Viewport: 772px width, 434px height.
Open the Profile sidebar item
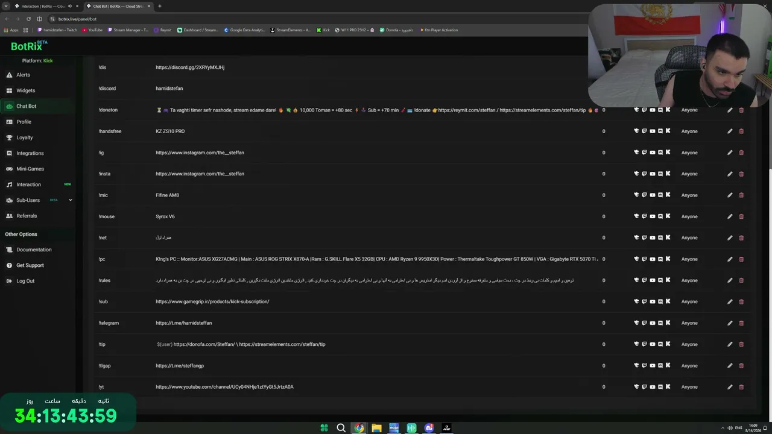click(x=24, y=122)
